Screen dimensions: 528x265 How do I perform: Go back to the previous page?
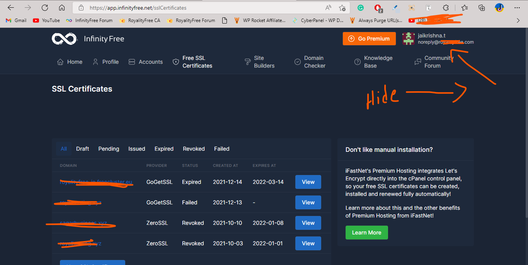11,8
